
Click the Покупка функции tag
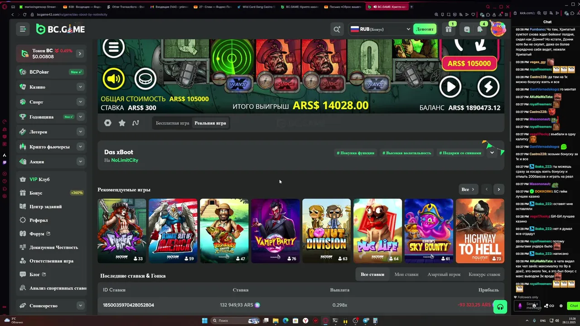tap(356, 153)
